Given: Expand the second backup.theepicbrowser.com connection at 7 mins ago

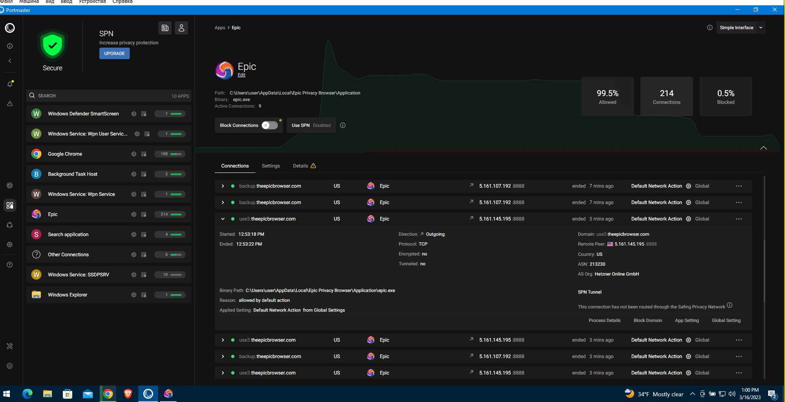Looking at the screenshot, I should [223, 202].
